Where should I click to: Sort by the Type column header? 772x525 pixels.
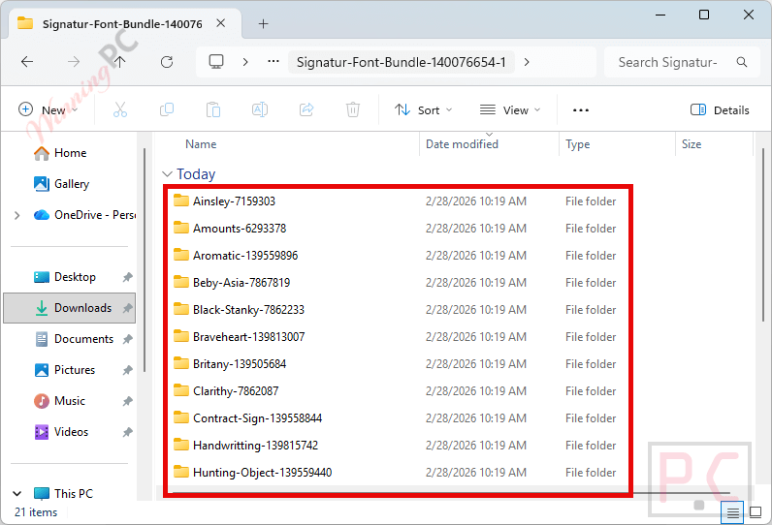pyautogui.click(x=577, y=144)
